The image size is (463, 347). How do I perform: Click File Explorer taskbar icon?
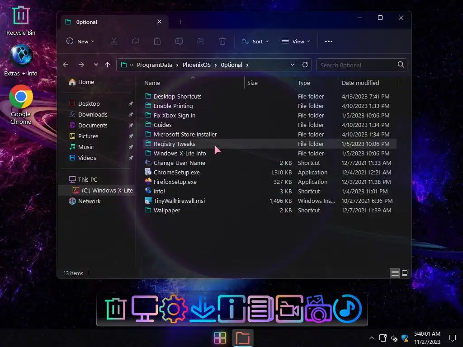[x=243, y=338]
